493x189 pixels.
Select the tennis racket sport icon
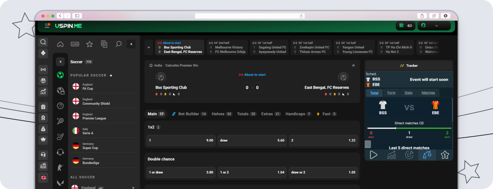61,121
